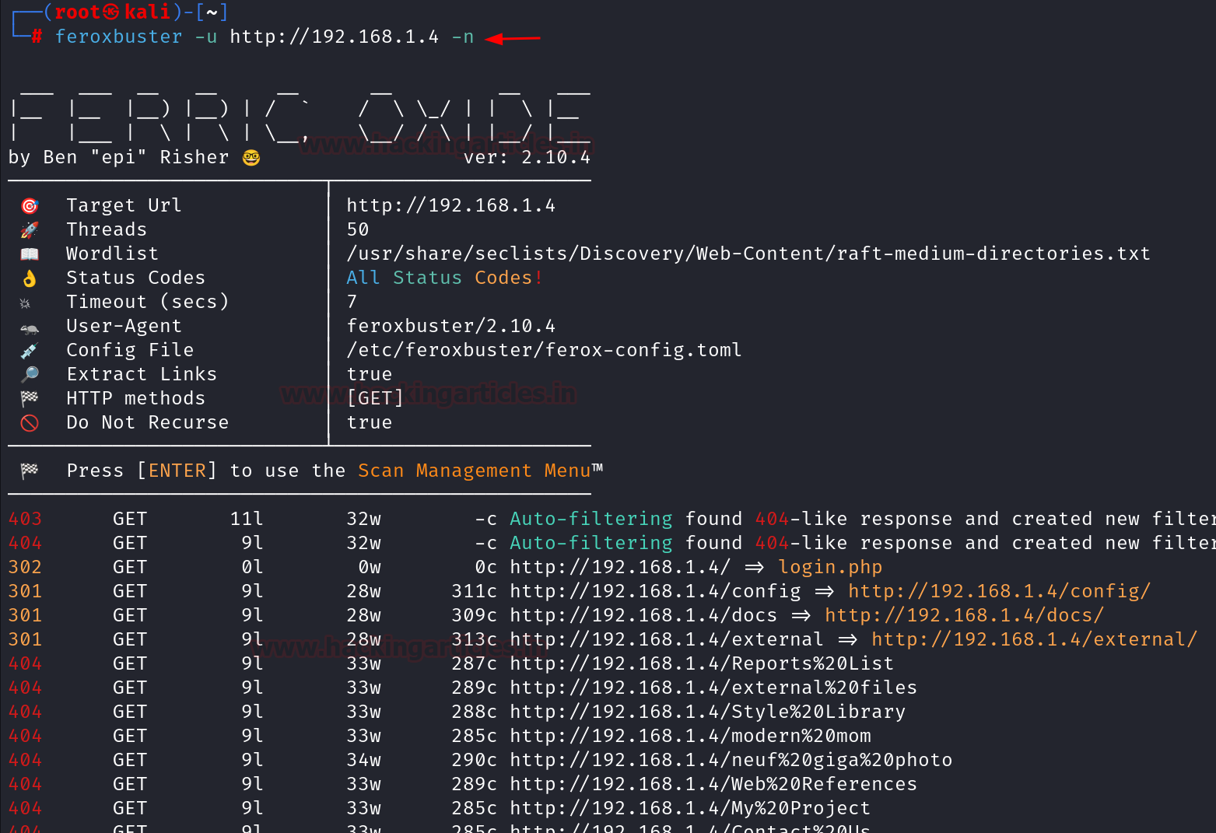The image size is (1216, 833).
Task: Click the explosion emoji beside Timeout
Action: pyautogui.click(x=25, y=303)
